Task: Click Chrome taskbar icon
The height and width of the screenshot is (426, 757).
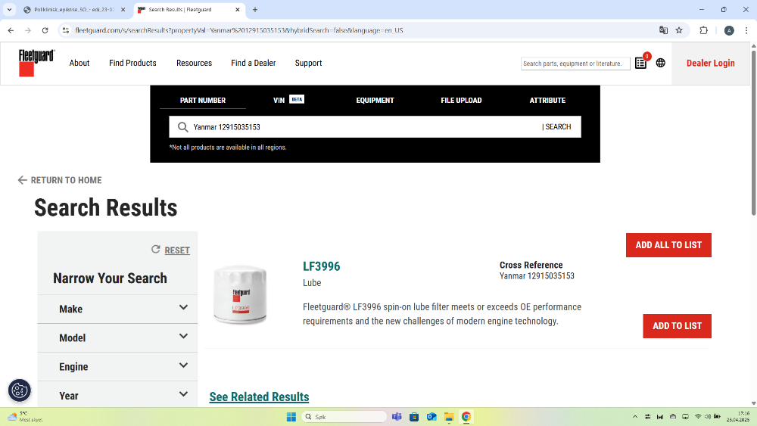Action: tap(466, 417)
